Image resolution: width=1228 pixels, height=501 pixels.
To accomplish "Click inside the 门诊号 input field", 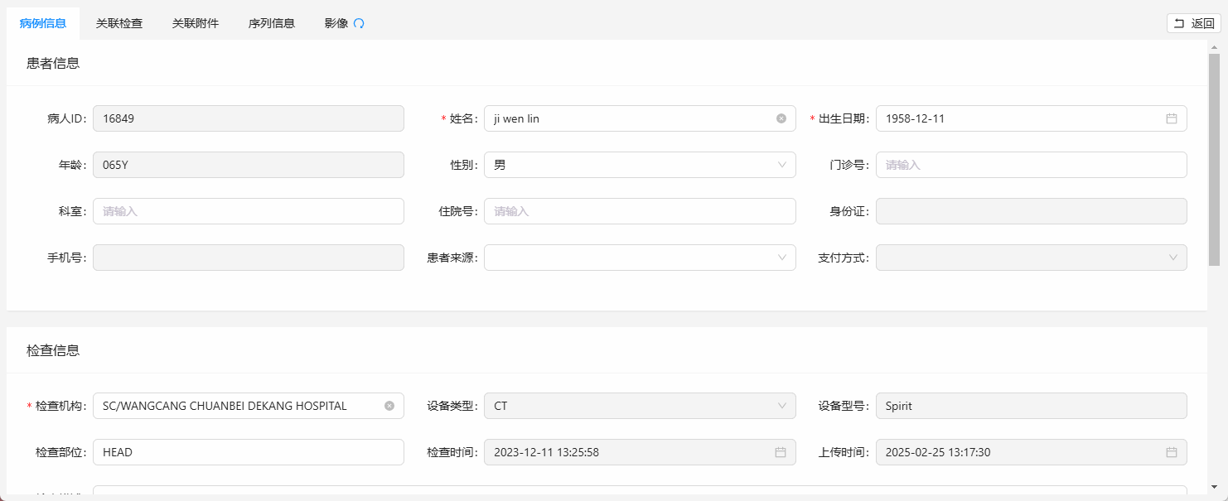I will tap(1032, 165).
